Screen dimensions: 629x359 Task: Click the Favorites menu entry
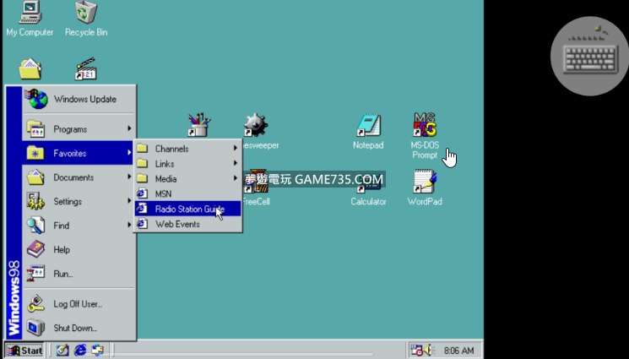tap(79, 153)
